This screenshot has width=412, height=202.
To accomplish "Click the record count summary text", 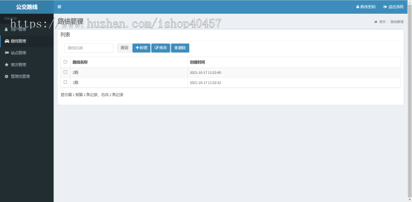I will click(x=92, y=95).
